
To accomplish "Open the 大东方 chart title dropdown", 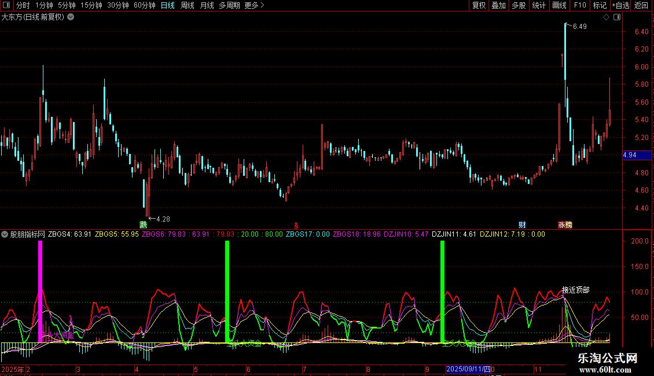I will click(71, 17).
